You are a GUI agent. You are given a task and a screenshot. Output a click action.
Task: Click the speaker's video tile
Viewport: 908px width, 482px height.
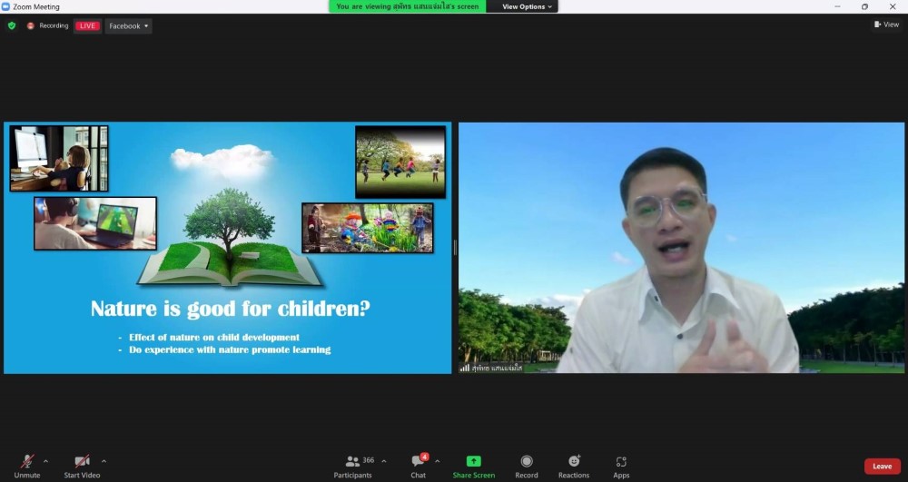click(681, 247)
